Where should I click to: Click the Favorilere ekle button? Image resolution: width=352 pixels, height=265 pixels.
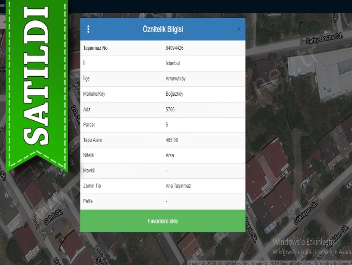click(x=162, y=221)
